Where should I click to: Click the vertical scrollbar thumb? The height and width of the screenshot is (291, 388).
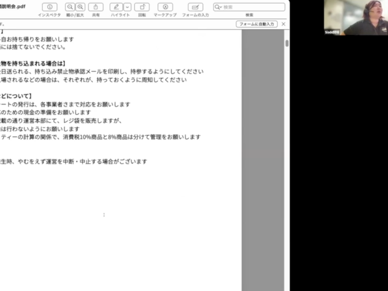[x=287, y=43]
